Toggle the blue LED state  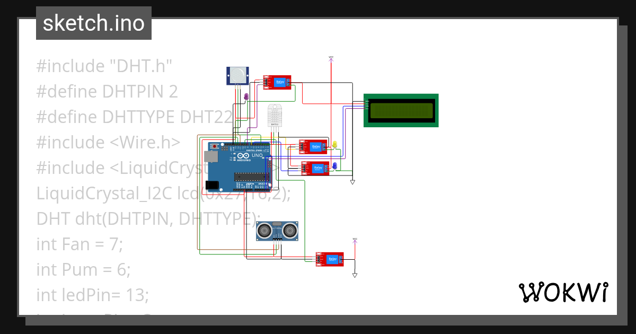click(x=336, y=166)
